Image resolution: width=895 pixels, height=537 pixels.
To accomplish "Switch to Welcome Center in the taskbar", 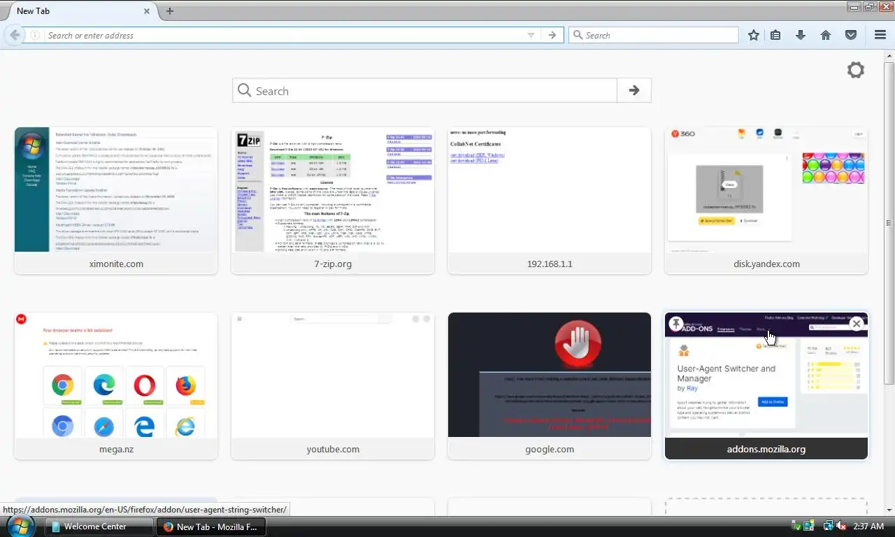I will point(99,527).
